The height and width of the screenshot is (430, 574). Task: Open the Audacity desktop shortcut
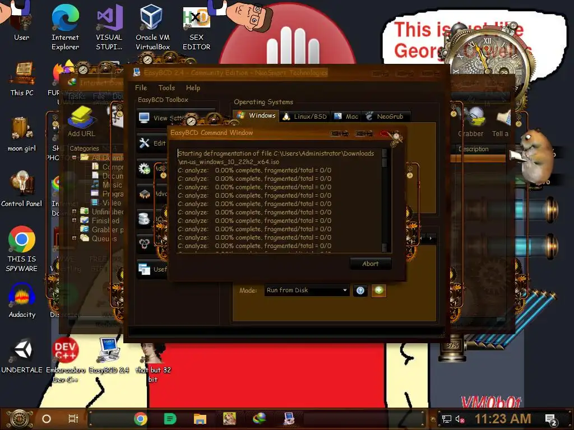22,301
